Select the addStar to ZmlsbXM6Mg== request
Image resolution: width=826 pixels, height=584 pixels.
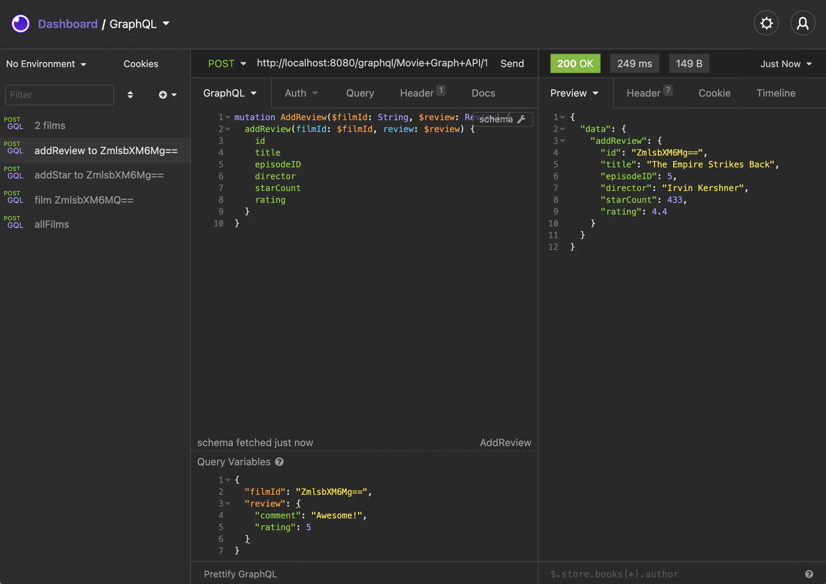(x=95, y=175)
